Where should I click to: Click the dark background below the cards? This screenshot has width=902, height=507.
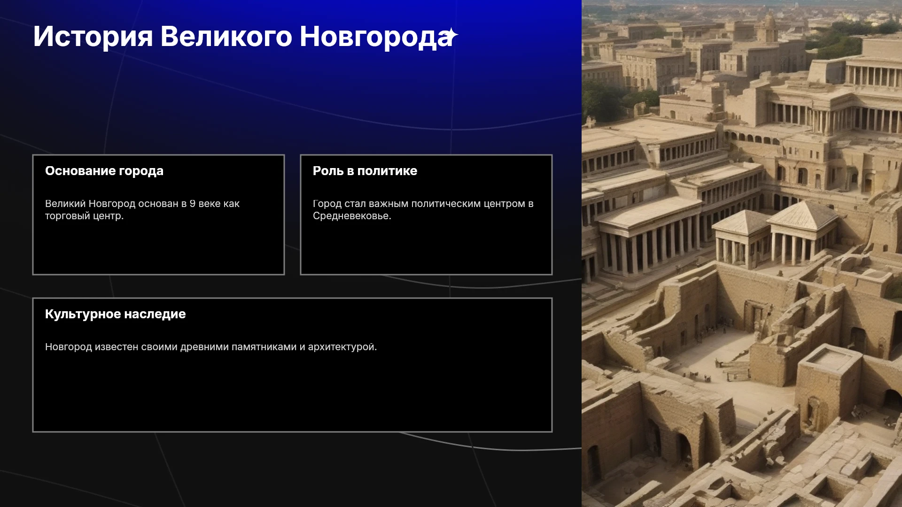[291, 469]
